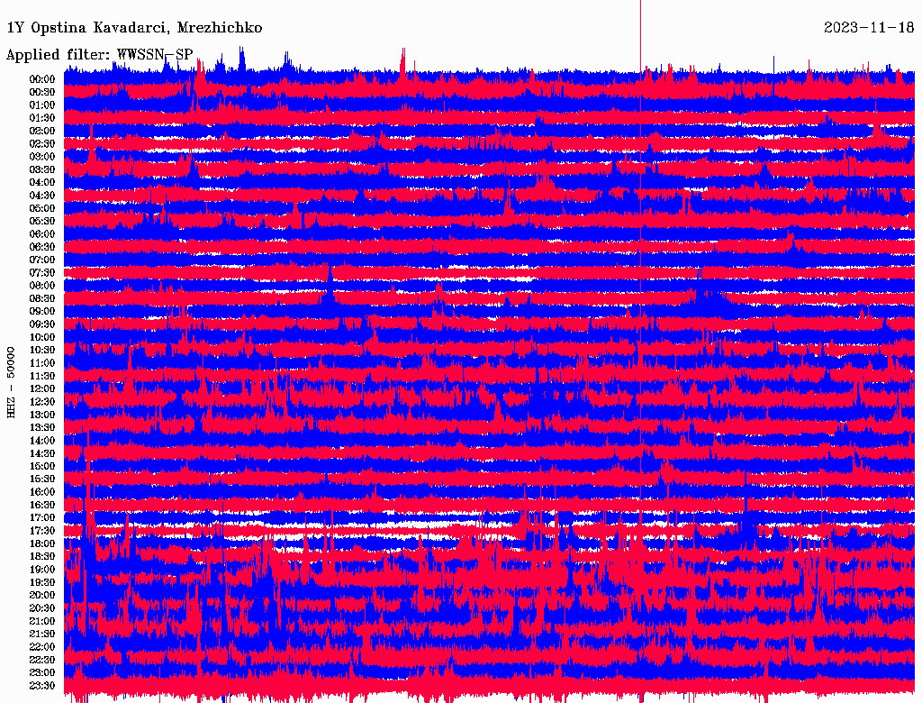
Task: Select the 01:30 time row label
Action: click(x=42, y=118)
